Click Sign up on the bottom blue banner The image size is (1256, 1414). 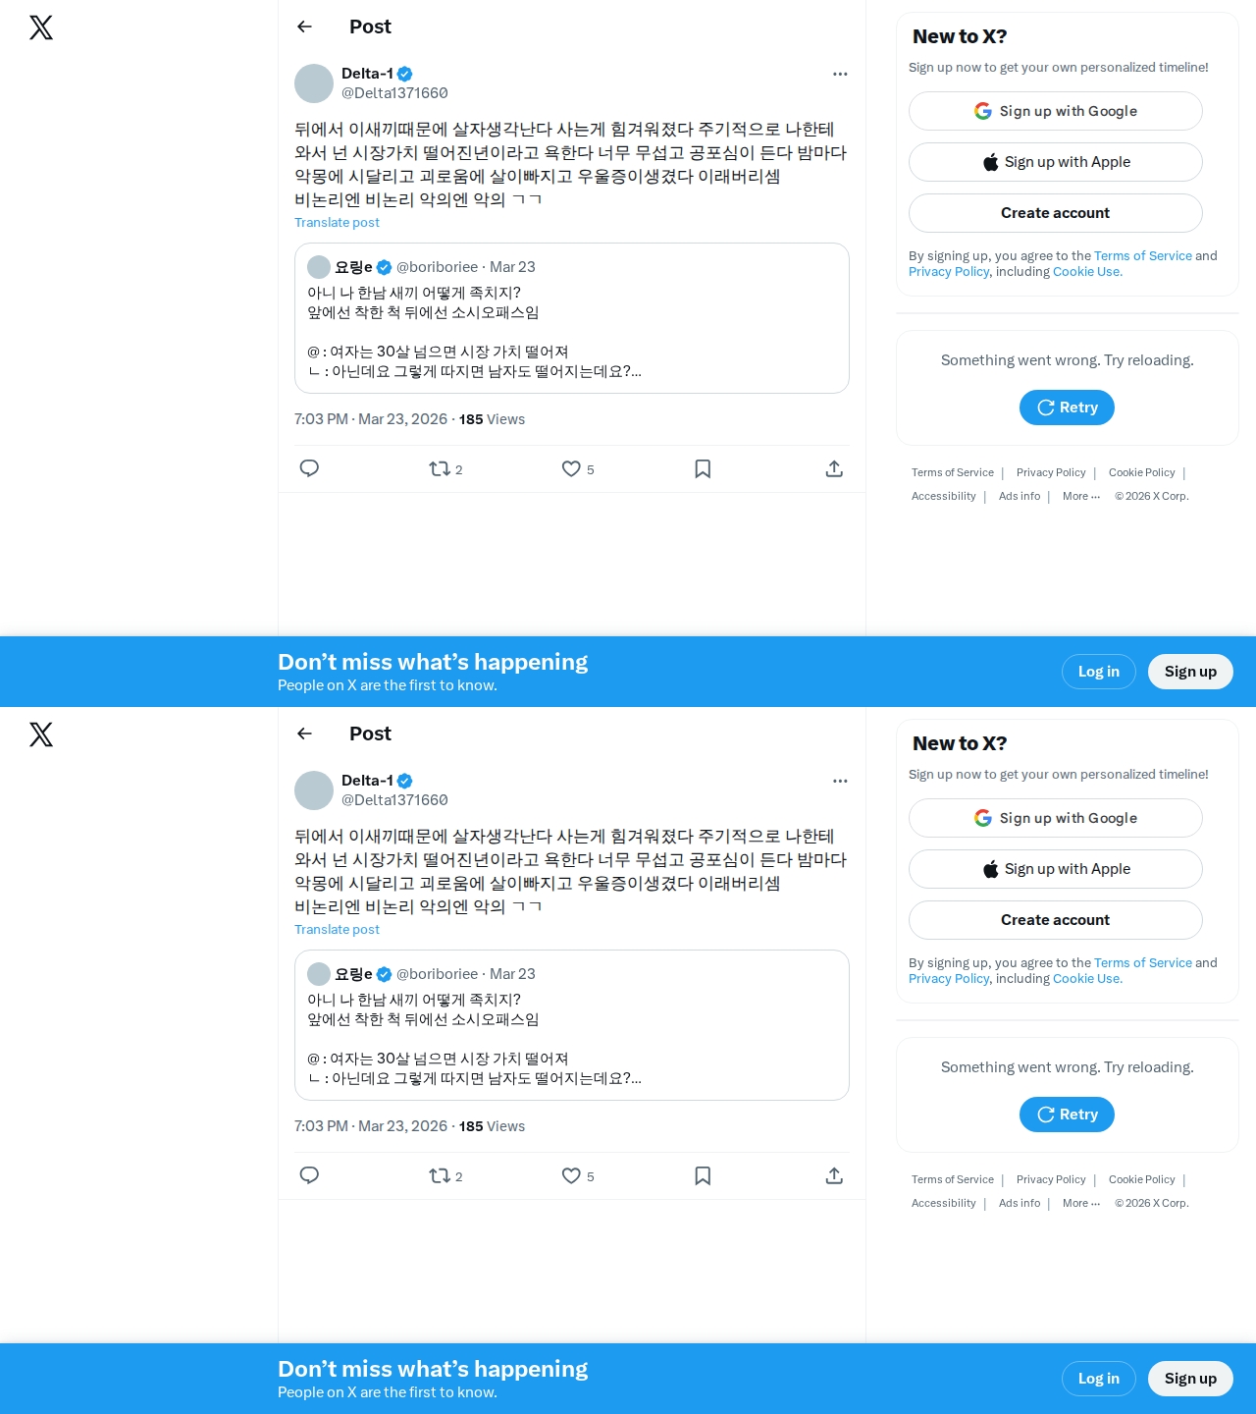(1190, 1379)
